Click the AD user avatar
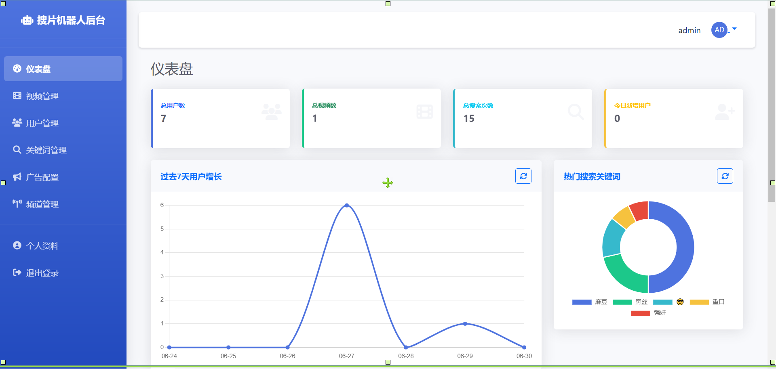The image size is (776, 369). (x=719, y=30)
